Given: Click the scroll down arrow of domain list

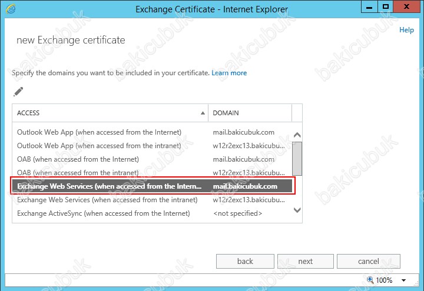Looking at the screenshot, I should pos(297,210).
